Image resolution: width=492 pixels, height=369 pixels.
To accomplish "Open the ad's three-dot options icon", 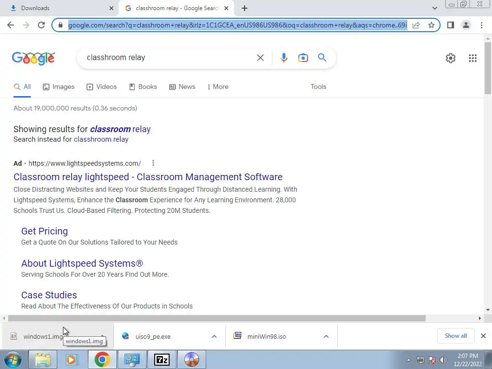I will click(x=153, y=163).
